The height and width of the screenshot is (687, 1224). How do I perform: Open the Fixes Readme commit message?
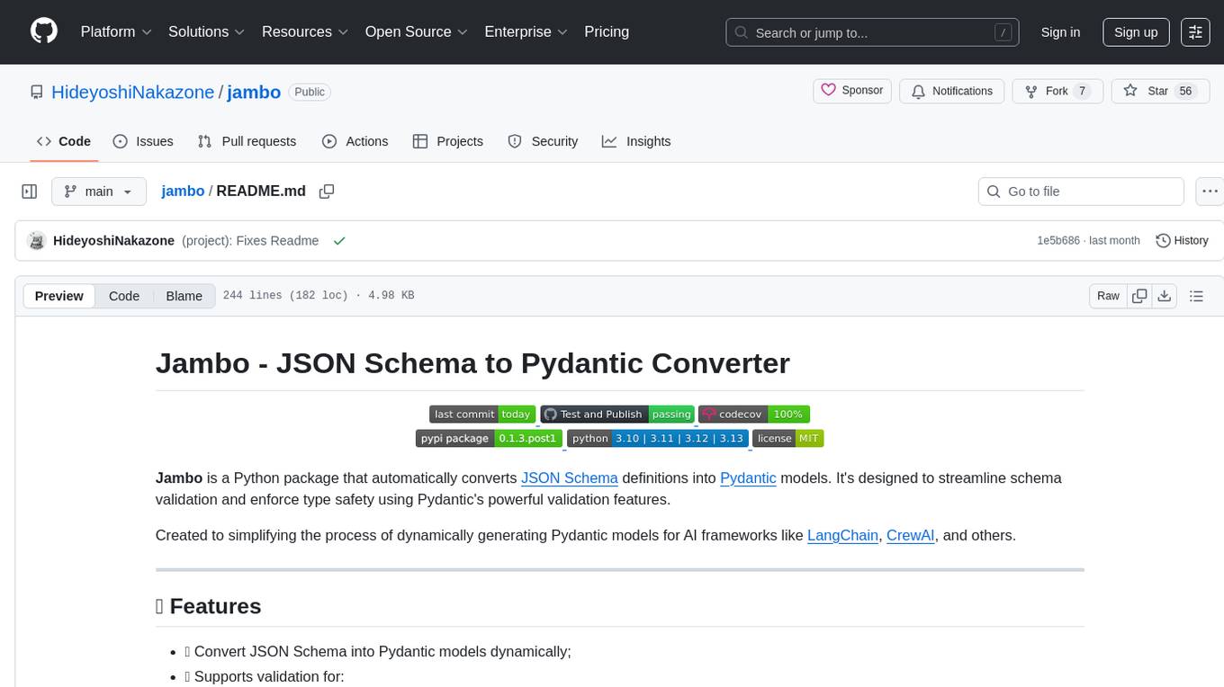250,241
